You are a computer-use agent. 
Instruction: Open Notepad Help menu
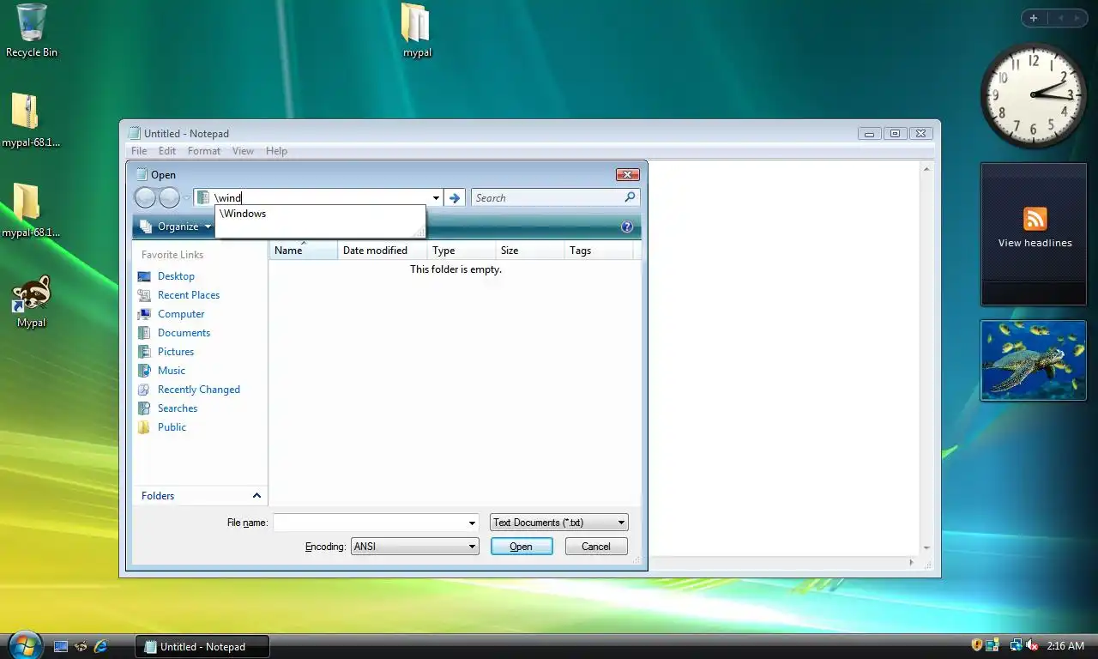coord(276,151)
